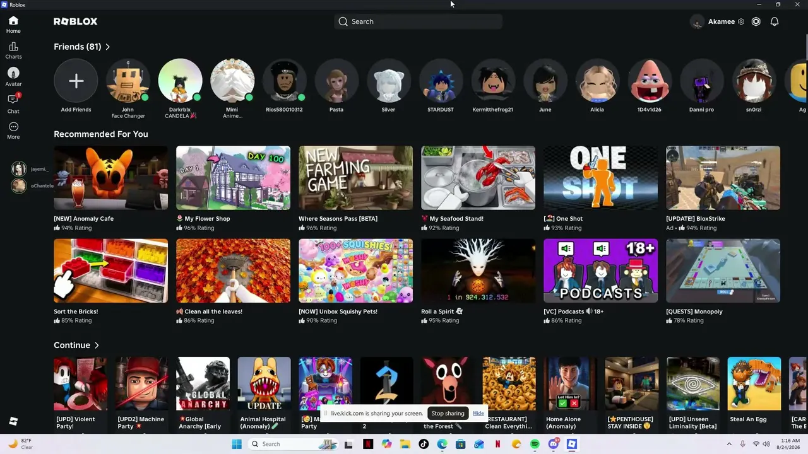Open the Sort the Bricks! game
The width and height of the screenshot is (808, 454).
111,271
